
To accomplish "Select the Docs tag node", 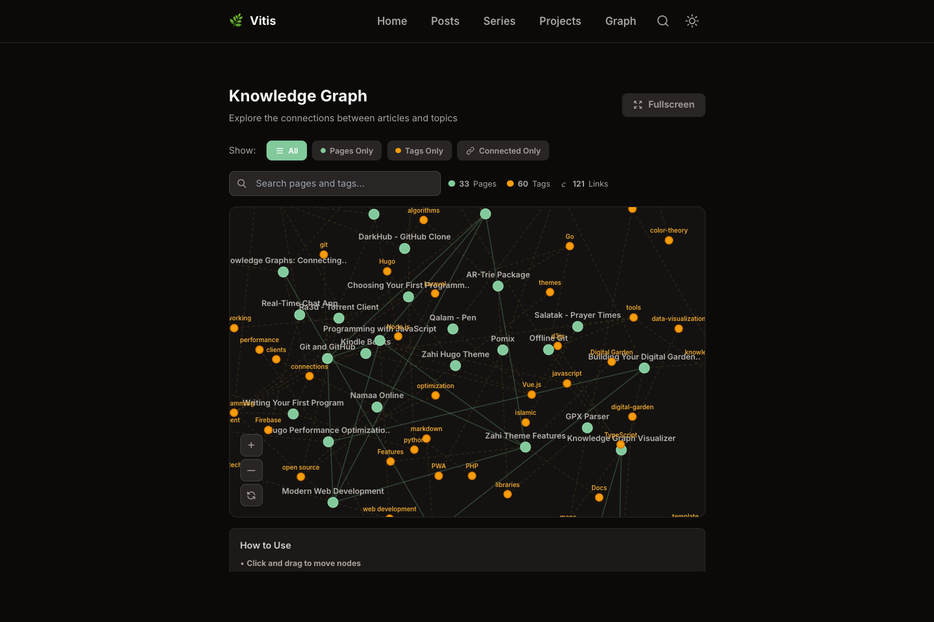I will pos(599,498).
